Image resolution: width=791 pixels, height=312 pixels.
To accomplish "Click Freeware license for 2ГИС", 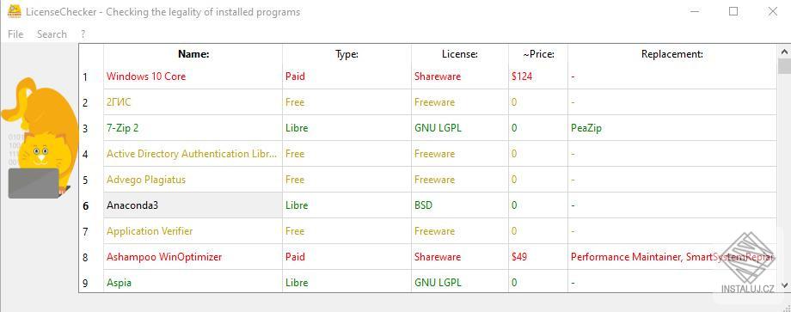I will tap(460, 102).
